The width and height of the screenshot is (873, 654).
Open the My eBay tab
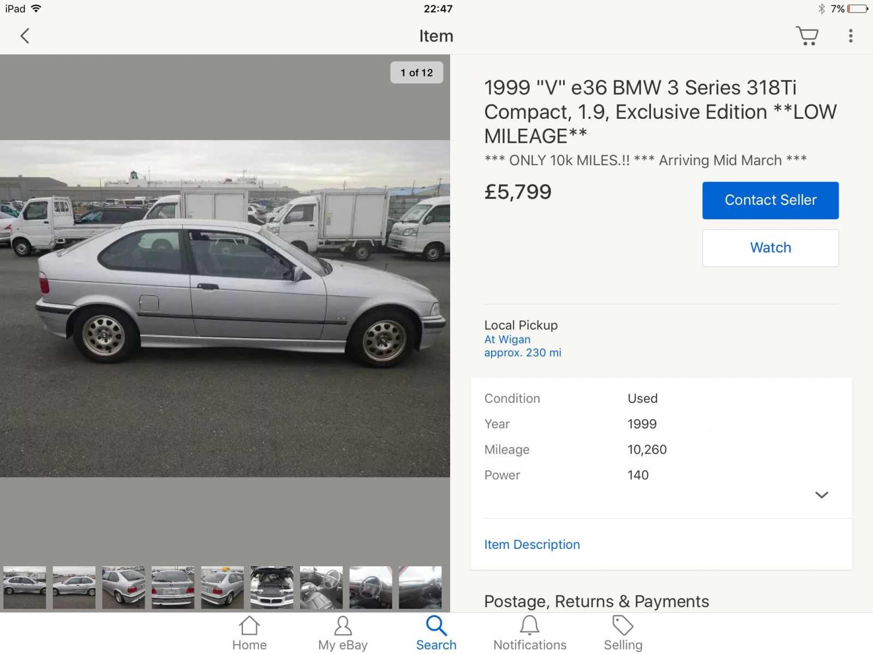point(343,633)
